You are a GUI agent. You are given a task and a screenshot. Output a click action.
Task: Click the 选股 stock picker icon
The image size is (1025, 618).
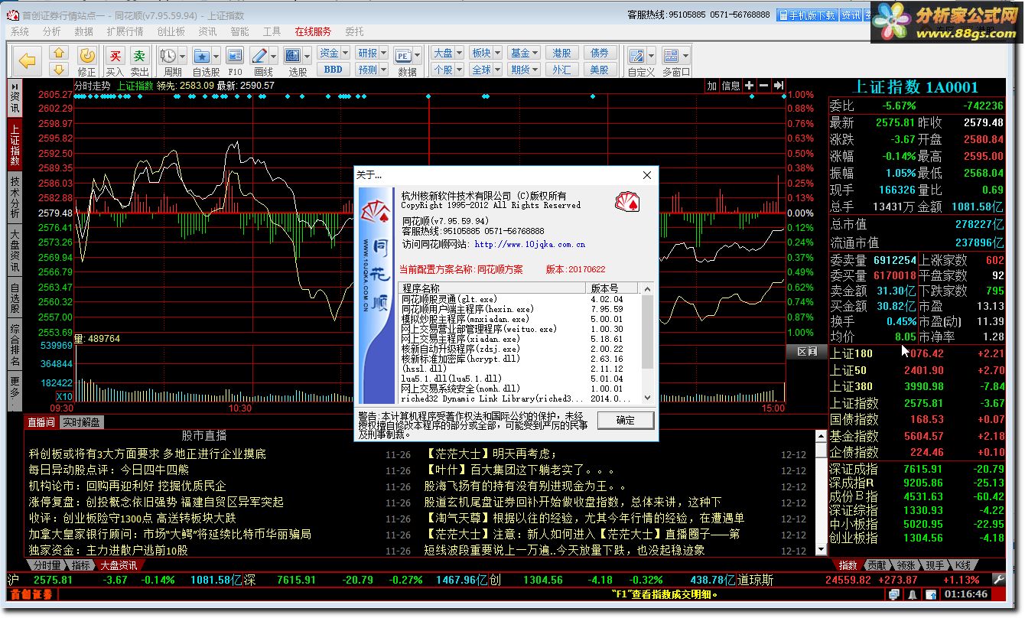coord(294,55)
